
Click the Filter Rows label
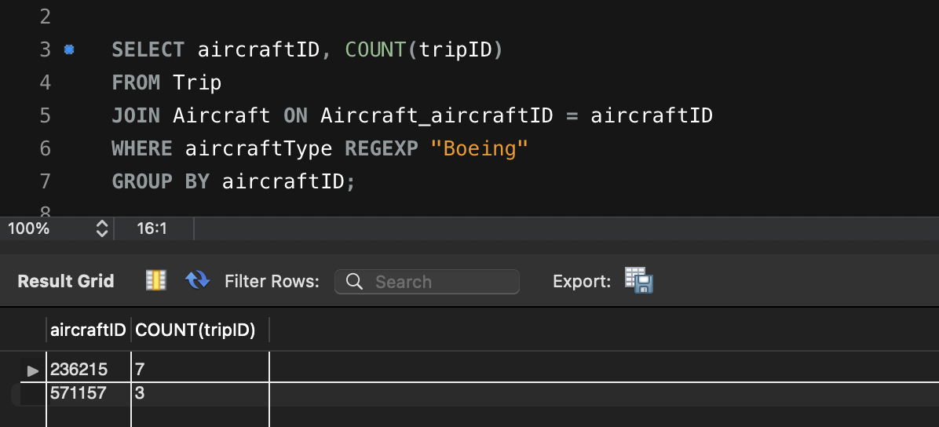(x=272, y=282)
